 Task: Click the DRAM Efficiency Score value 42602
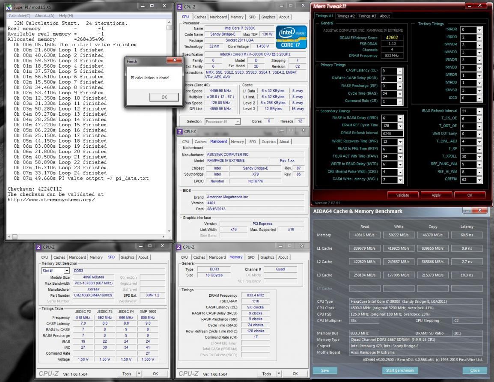[x=392, y=38]
